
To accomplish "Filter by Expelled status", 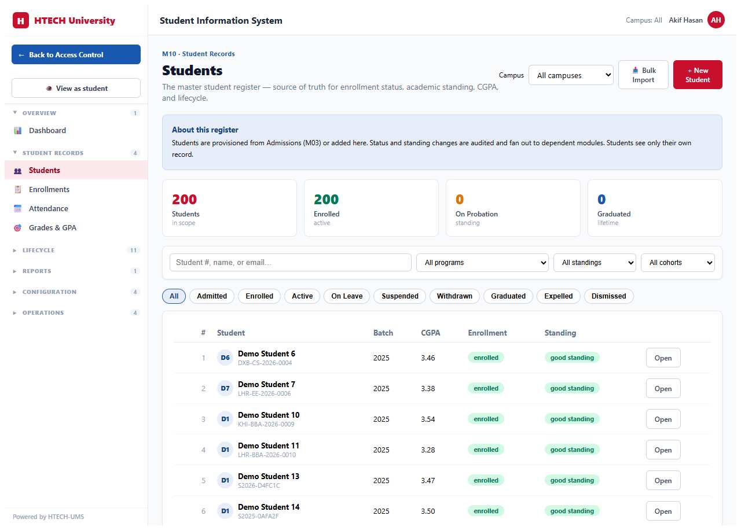I will pos(559,296).
